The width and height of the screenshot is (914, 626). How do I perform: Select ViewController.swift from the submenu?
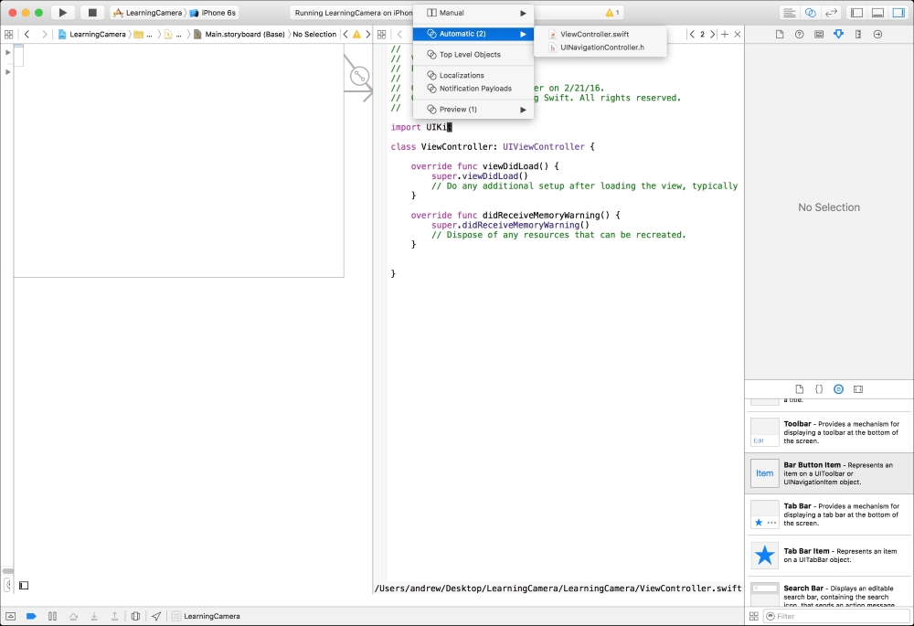point(594,34)
